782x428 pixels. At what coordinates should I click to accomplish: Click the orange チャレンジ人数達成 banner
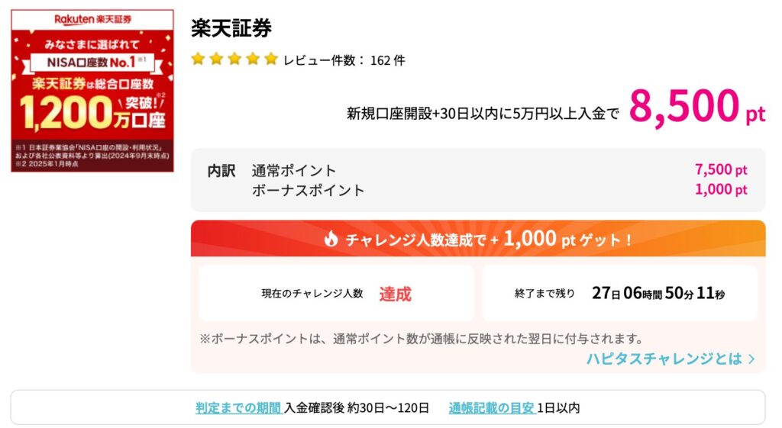pos(478,239)
